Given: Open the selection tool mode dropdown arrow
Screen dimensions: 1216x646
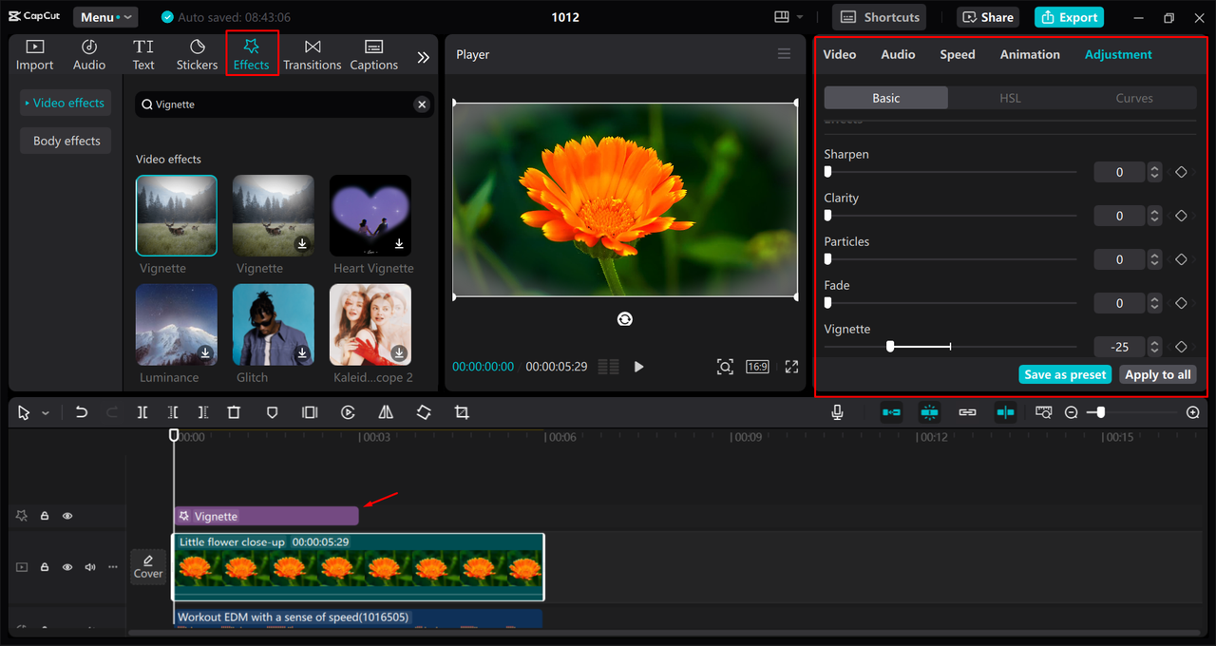Looking at the screenshot, I should [x=45, y=413].
